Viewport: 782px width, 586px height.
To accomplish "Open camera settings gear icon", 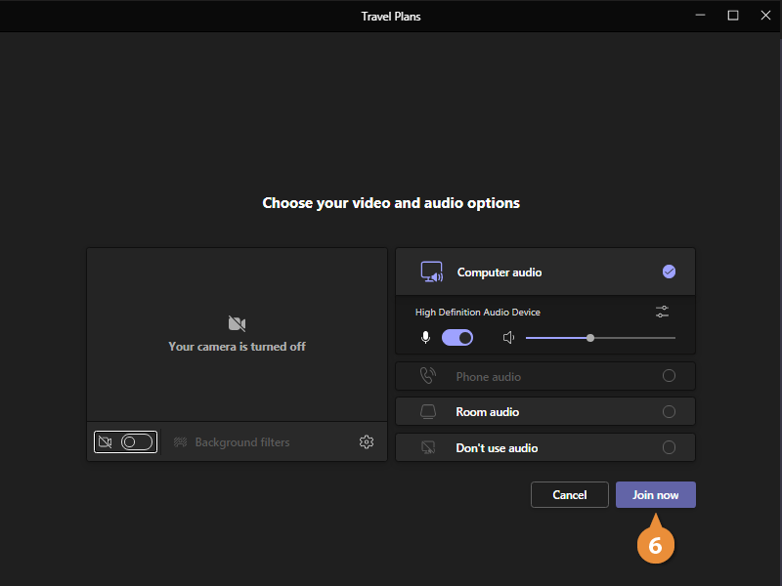I will tap(367, 442).
